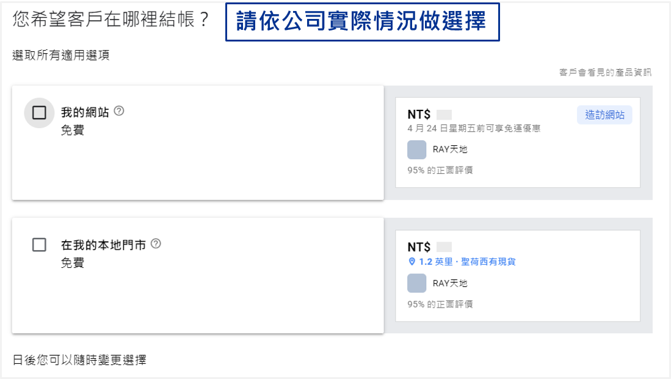Screen dimensions: 671x379
Task: Open the 1.2 英里 · 聖荷西有現貨 link
Action: [x=462, y=261]
